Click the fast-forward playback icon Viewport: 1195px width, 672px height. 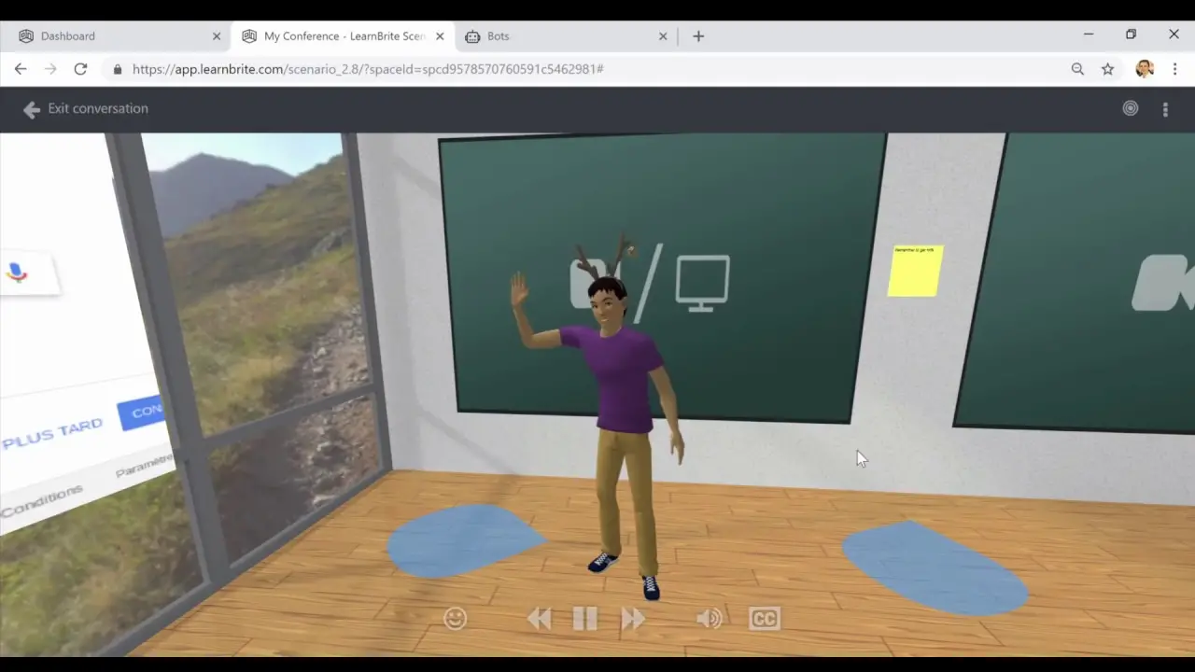(633, 619)
